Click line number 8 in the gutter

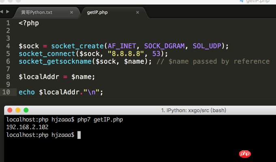tap(8, 77)
